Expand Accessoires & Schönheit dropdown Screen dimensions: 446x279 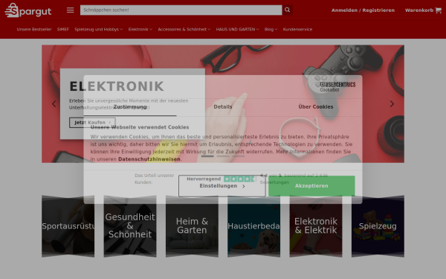point(184,29)
